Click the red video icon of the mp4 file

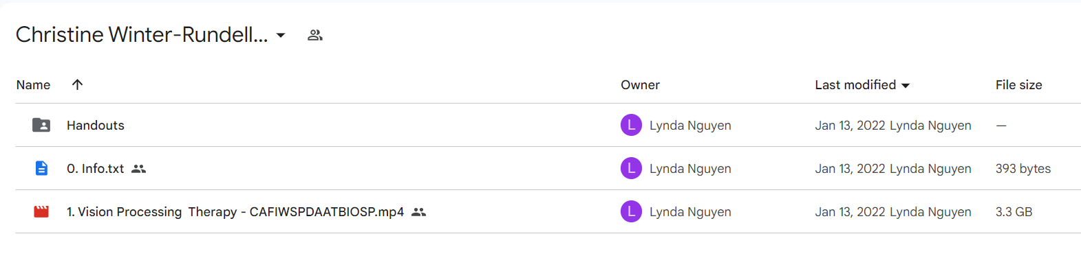tap(41, 211)
